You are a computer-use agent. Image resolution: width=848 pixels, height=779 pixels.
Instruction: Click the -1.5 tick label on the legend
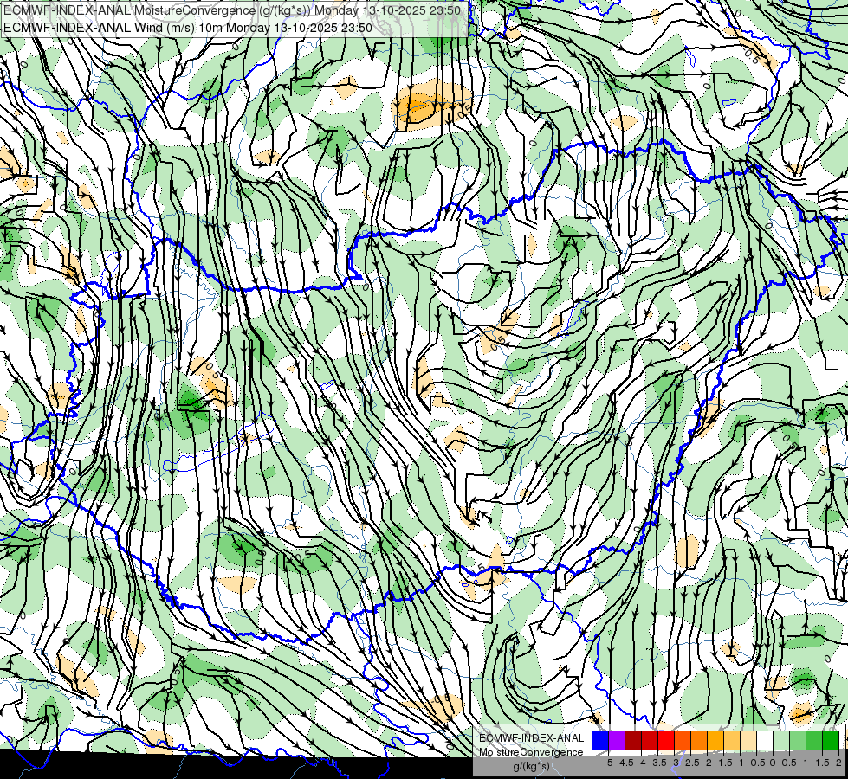(723, 763)
